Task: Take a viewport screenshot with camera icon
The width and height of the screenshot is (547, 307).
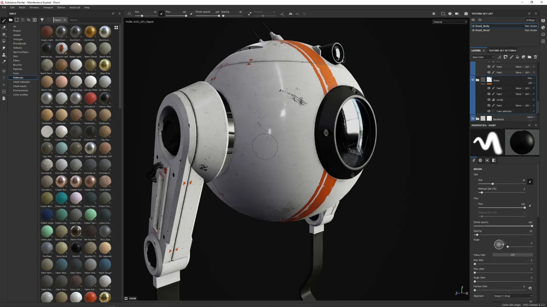Action: point(466,14)
